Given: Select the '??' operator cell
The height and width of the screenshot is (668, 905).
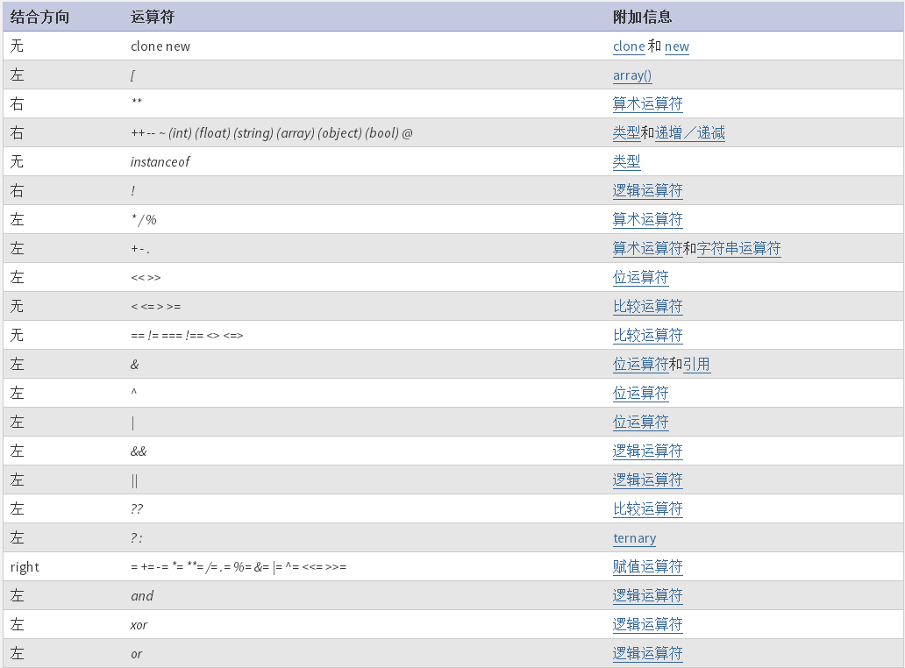Looking at the screenshot, I should (137, 508).
